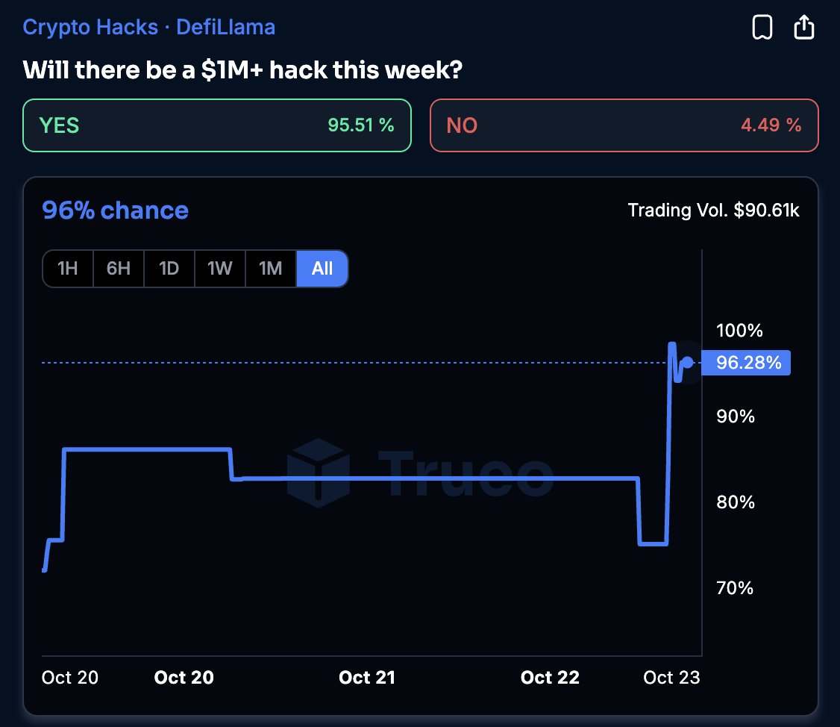Click the Oct 23 date label
Viewport: 840px width, 727px height.
[672, 678]
